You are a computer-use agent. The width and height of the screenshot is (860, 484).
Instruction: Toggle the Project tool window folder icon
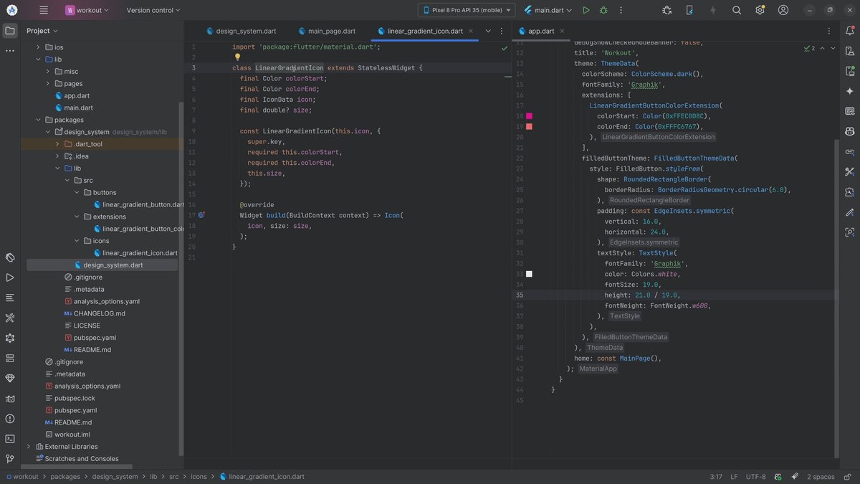pos(10,31)
